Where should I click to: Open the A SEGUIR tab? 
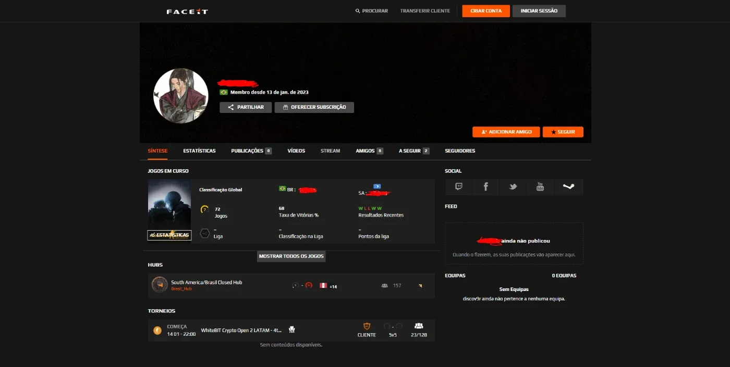(x=414, y=151)
